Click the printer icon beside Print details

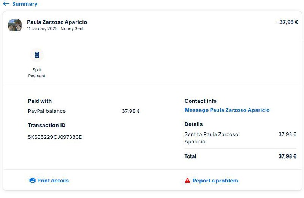32,181
